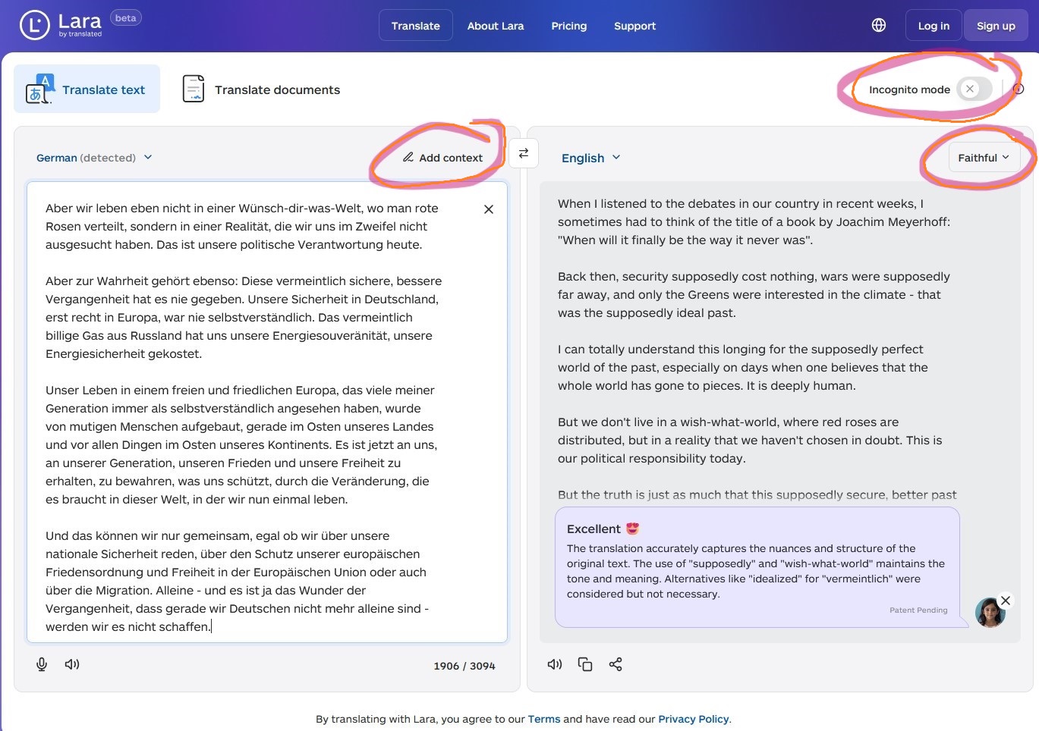Click into the German source text field
Image resolution: width=1039 pixels, height=731 pixels.
click(x=267, y=412)
